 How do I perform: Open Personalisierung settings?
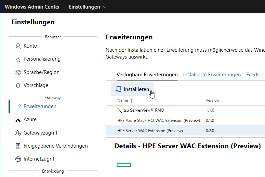(42, 59)
